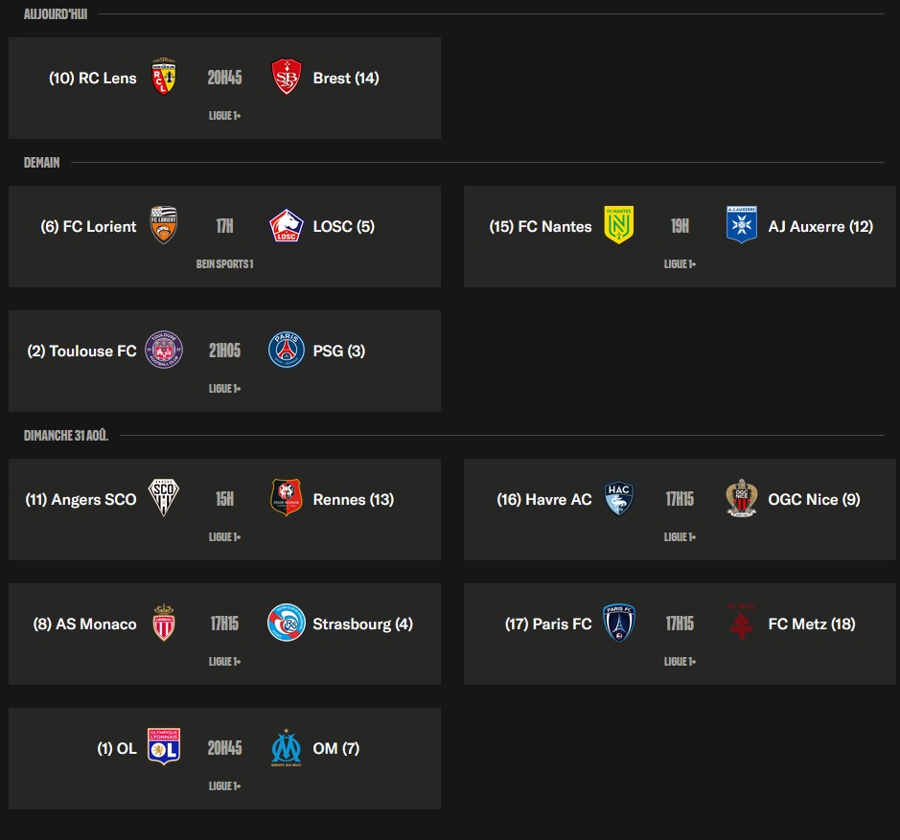Click the Havre AC club logo
The image size is (900, 840).
click(x=619, y=498)
